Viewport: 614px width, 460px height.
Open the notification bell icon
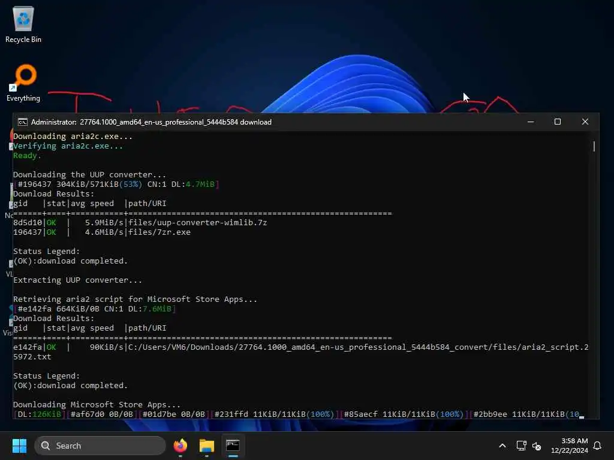(598, 446)
